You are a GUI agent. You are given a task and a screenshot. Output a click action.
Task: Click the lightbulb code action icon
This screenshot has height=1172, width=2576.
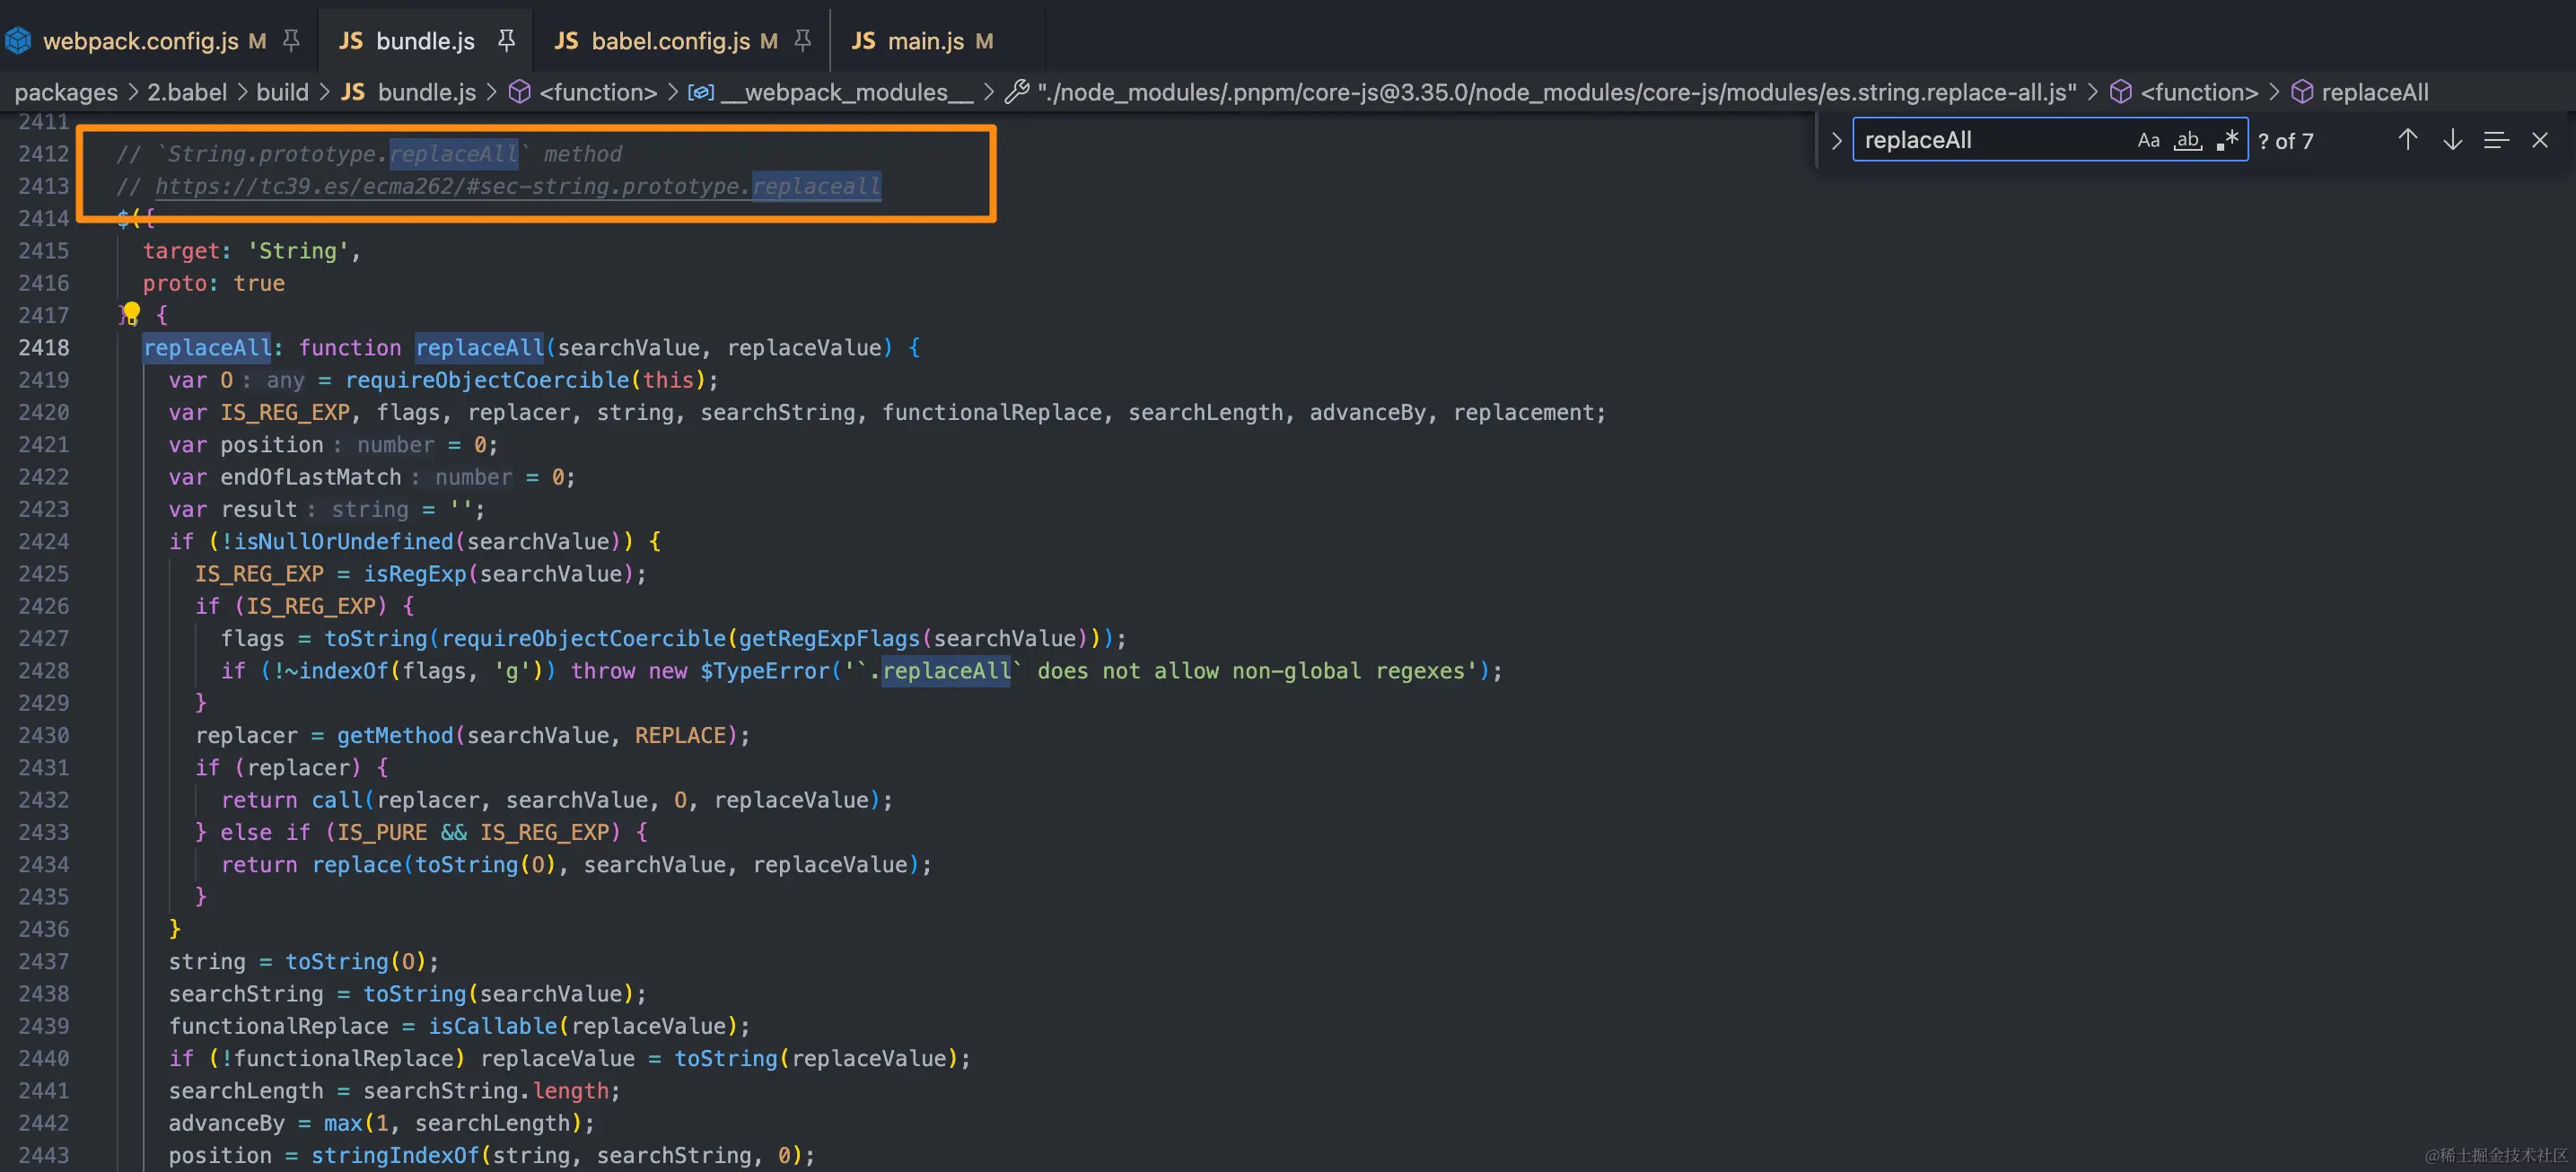coord(130,314)
